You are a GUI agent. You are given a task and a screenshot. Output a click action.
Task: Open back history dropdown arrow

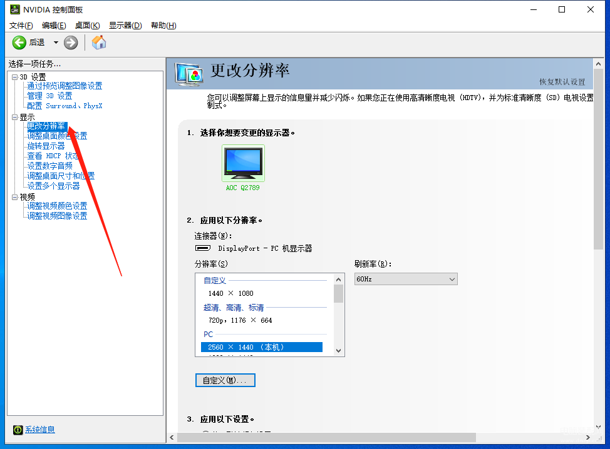click(x=56, y=43)
